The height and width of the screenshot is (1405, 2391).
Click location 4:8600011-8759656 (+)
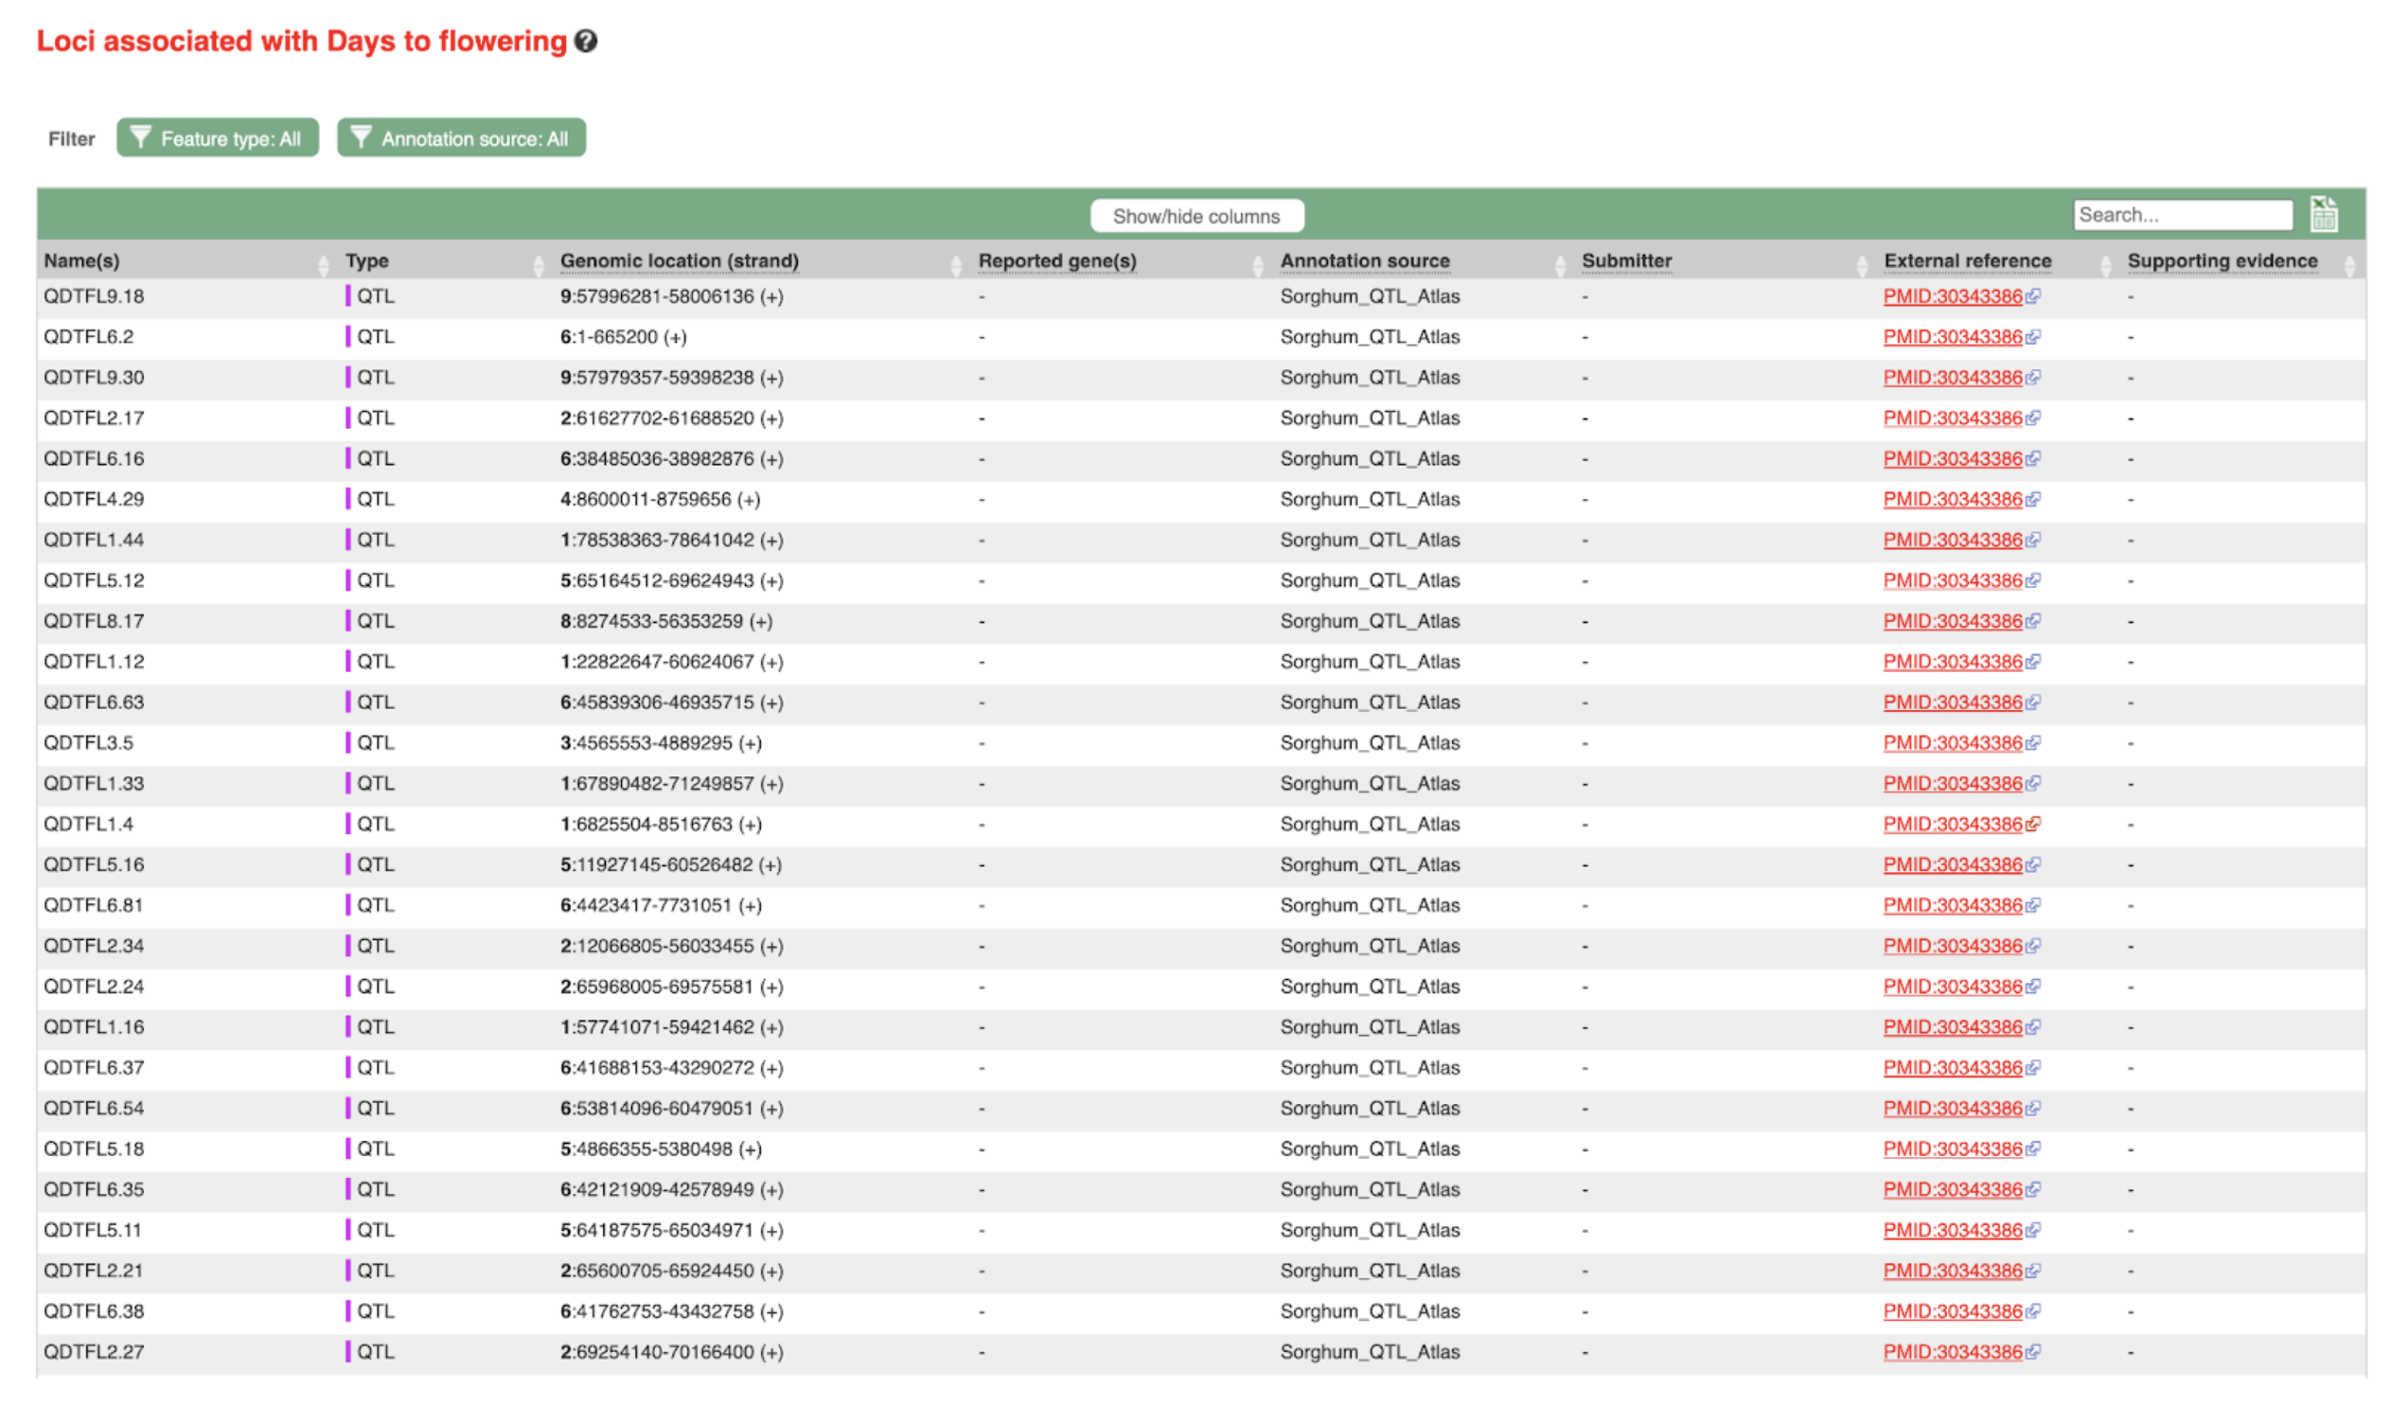click(661, 499)
